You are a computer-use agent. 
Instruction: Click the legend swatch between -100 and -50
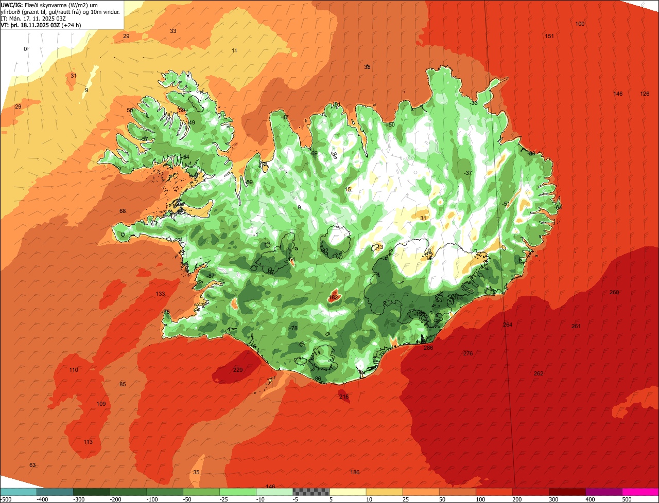tap(165, 492)
